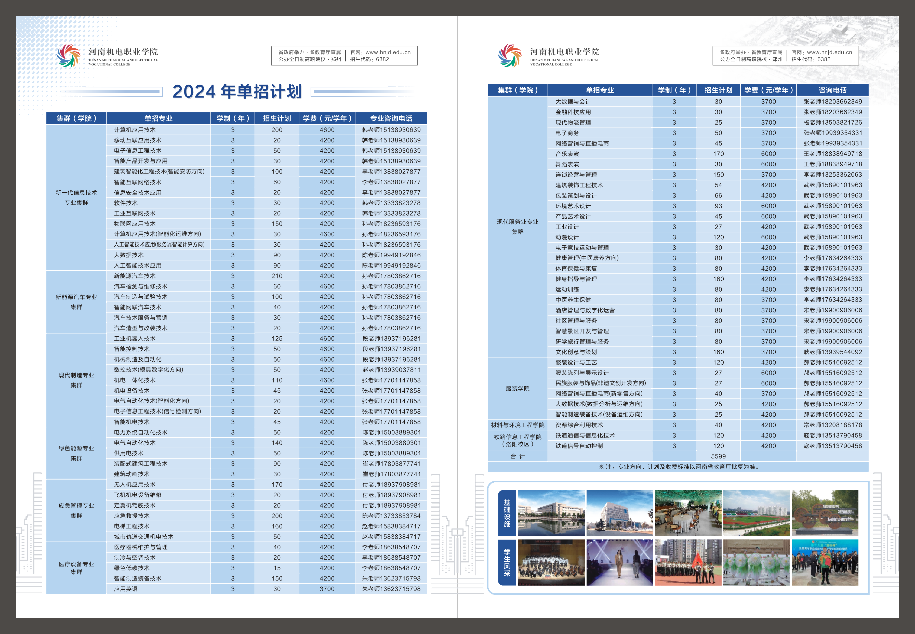Click the flag parade photo
This screenshot has width=915, height=634.
point(688,562)
